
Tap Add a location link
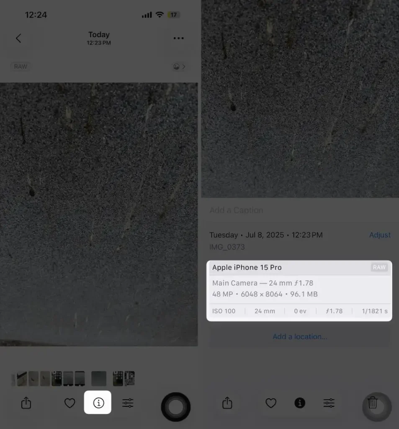pyautogui.click(x=300, y=336)
